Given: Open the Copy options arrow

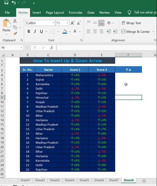Looking at the screenshot, I should (20, 28).
